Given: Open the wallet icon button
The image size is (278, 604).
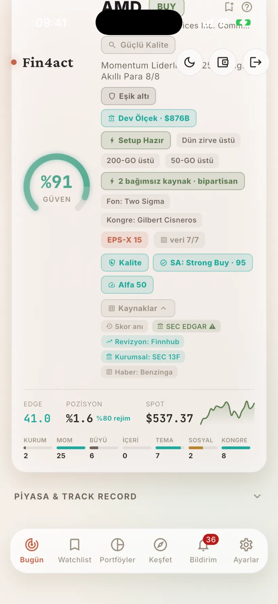Looking at the screenshot, I should point(223,62).
